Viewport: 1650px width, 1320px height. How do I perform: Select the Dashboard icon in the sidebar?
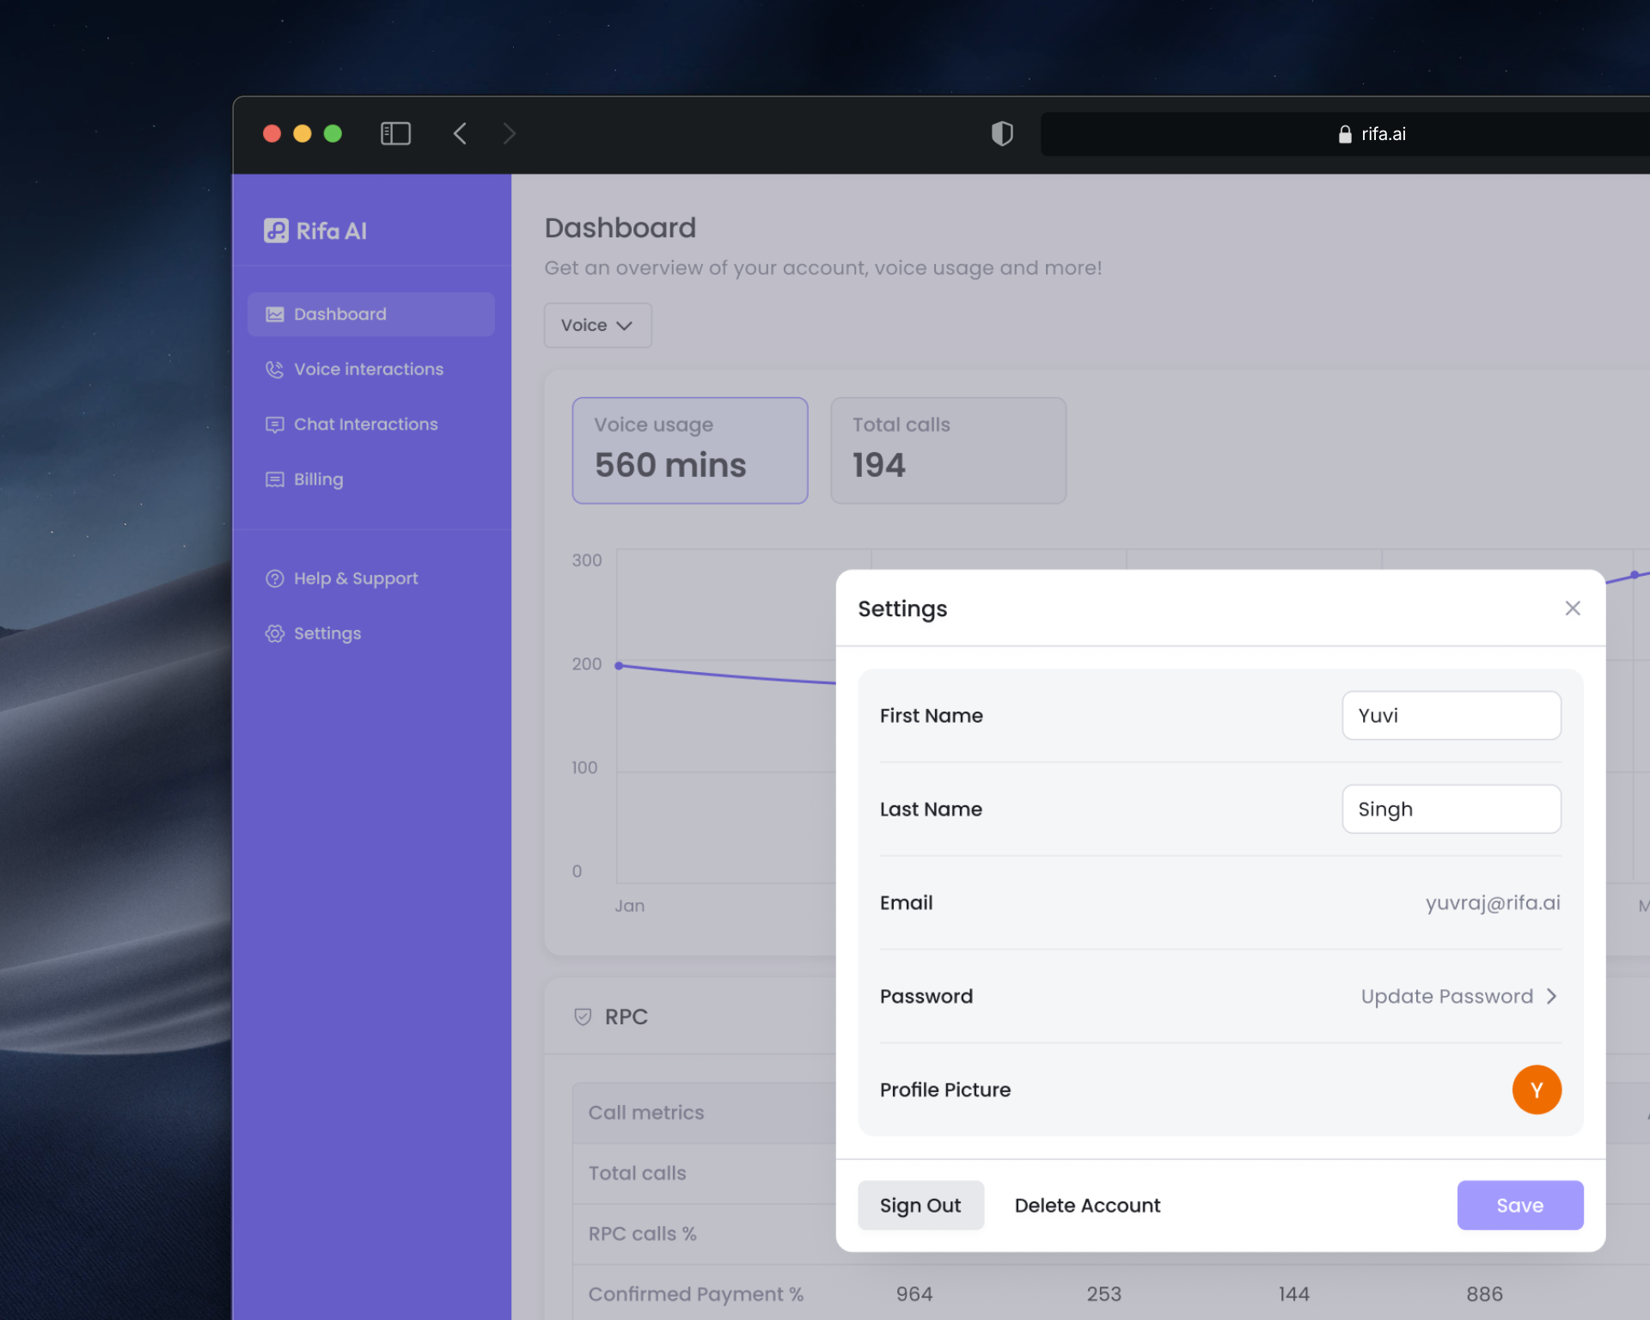[x=274, y=314]
